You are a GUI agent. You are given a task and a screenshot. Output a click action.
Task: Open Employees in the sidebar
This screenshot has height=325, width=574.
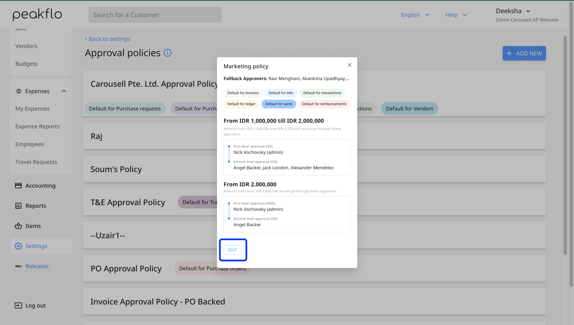point(30,144)
